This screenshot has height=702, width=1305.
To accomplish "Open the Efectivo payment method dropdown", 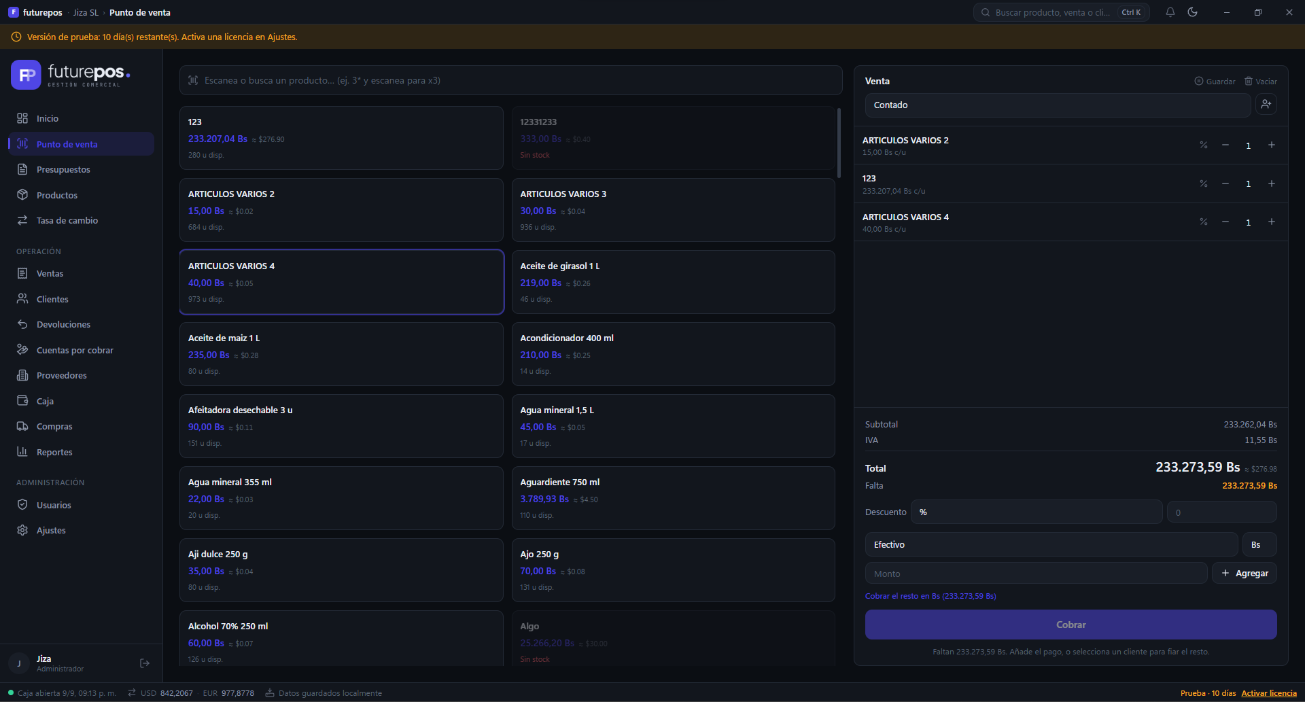I will pyautogui.click(x=1051, y=545).
